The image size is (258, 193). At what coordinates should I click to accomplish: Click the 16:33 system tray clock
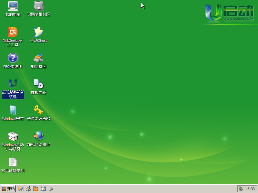[x=250, y=189]
